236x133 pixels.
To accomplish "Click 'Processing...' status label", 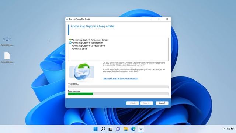I will (x=73, y=84).
